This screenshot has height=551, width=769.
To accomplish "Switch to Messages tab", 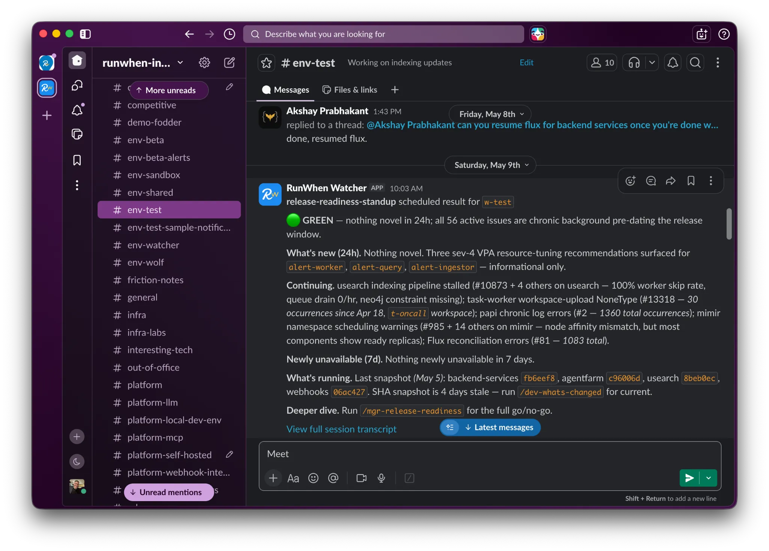I will point(285,90).
